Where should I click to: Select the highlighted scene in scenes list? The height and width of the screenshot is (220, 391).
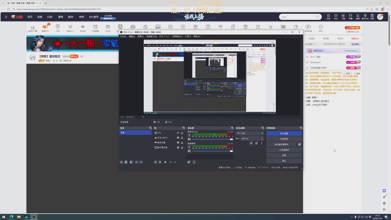tap(135, 132)
